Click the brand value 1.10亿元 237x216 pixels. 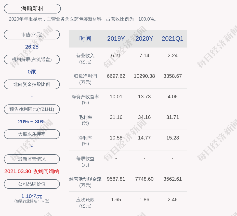[x=32, y=196]
